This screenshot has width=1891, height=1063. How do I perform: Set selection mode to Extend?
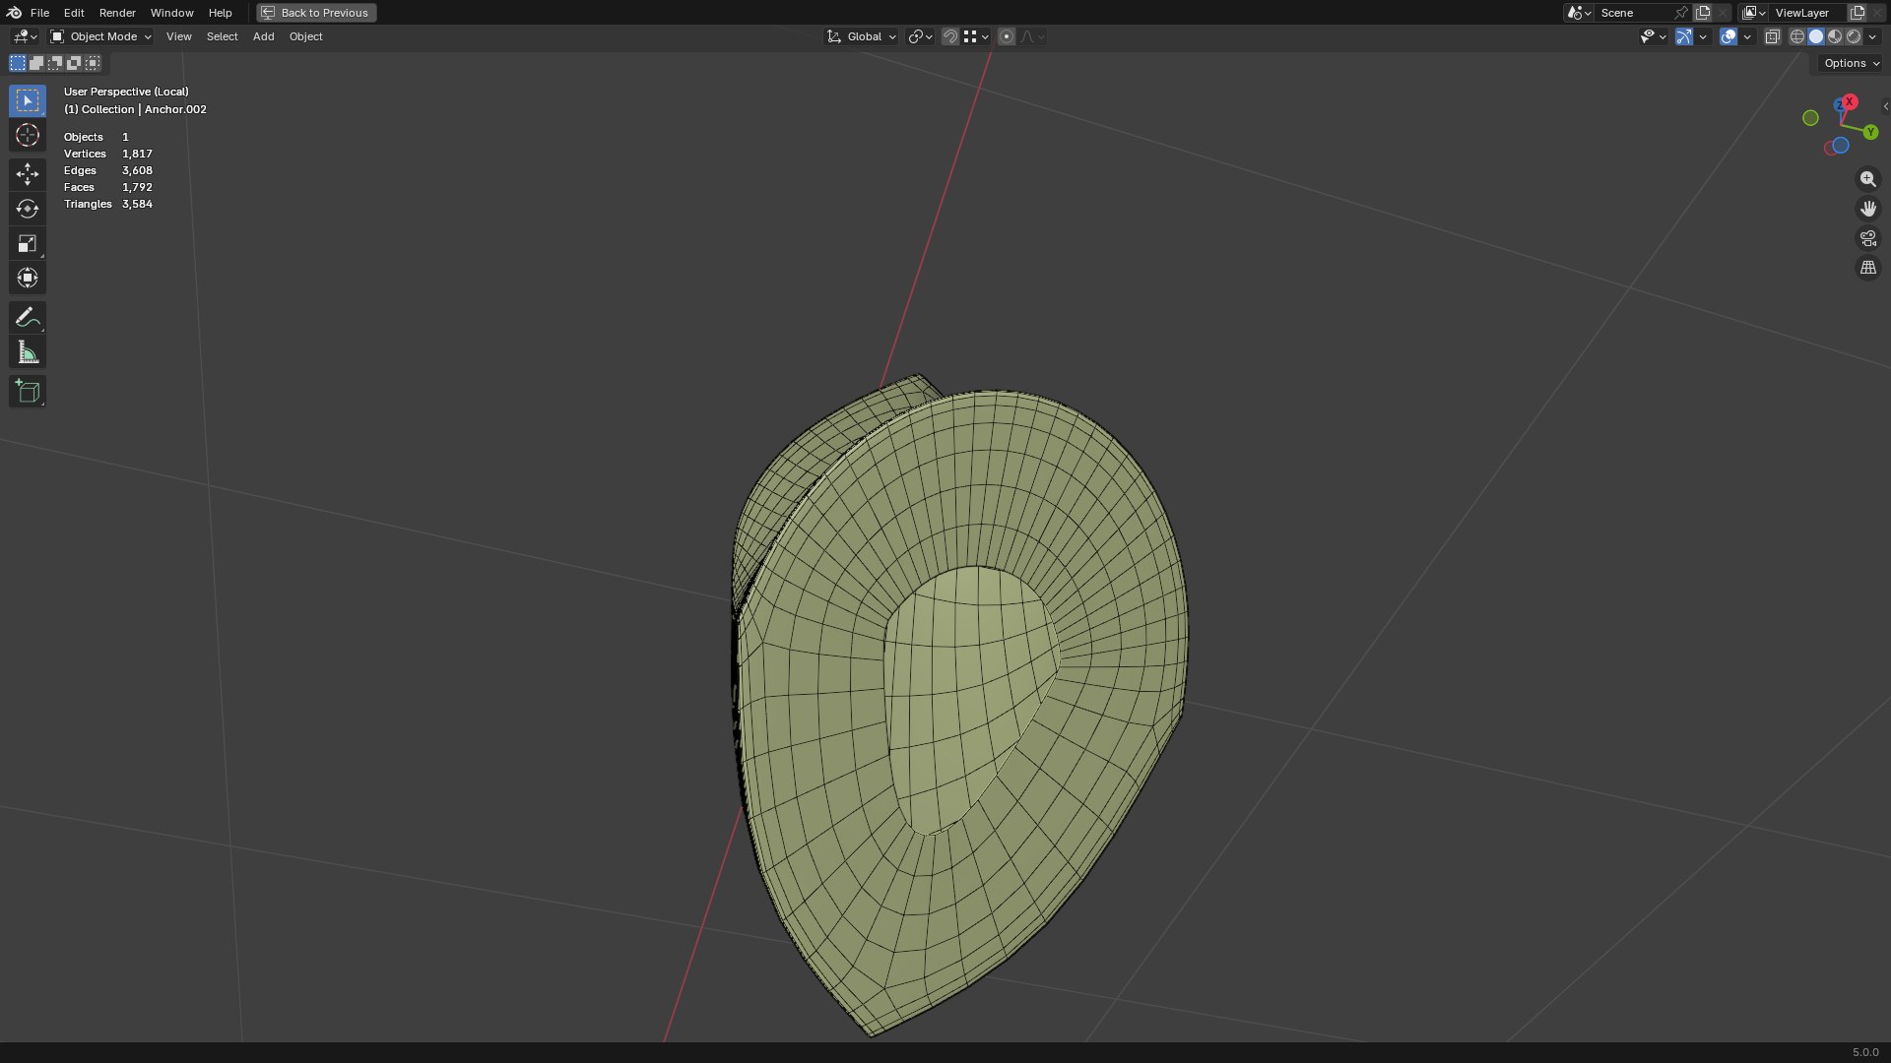coord(36,63)
